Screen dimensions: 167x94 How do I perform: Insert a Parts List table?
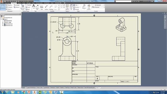pos(71,7)
